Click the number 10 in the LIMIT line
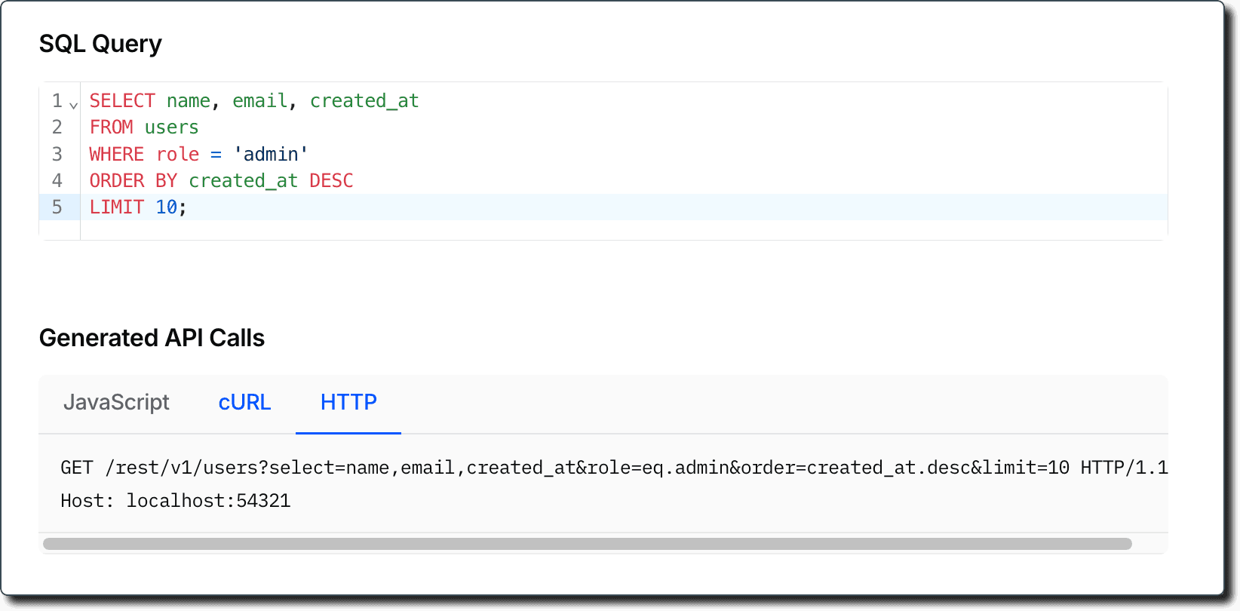 coord(167,207)
